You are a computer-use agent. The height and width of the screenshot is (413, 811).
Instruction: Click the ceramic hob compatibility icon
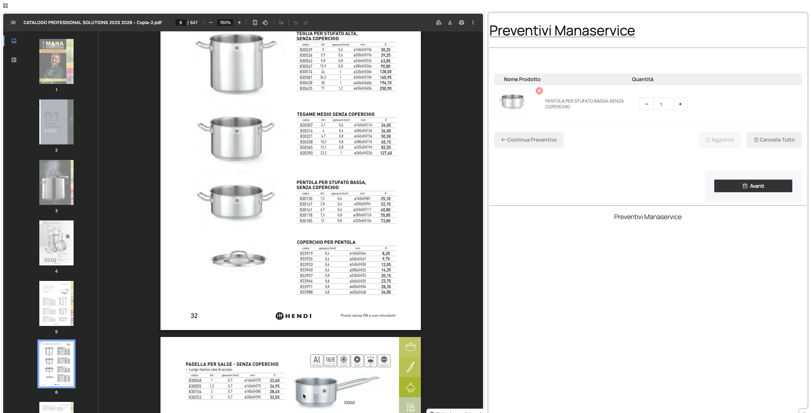click(344, 361)
